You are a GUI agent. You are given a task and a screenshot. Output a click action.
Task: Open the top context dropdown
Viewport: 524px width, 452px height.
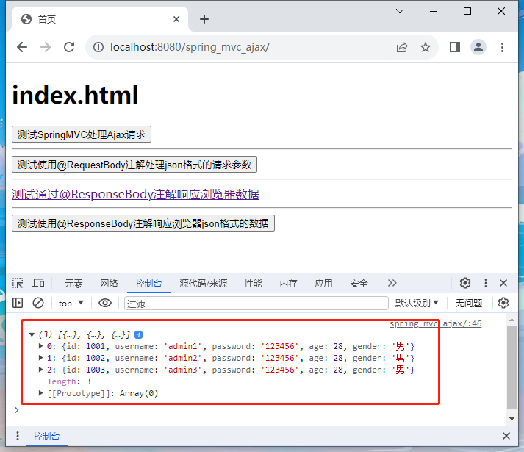(x=71, y=304)
